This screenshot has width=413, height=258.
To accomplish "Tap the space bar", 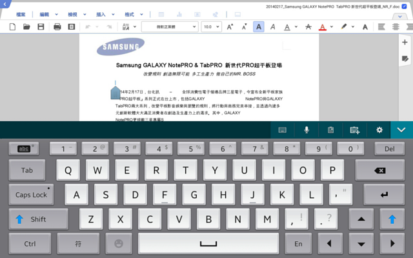I will (x=208, y=244).
